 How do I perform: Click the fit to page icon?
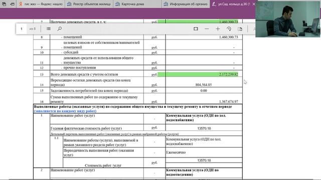(x=196, y=29)
